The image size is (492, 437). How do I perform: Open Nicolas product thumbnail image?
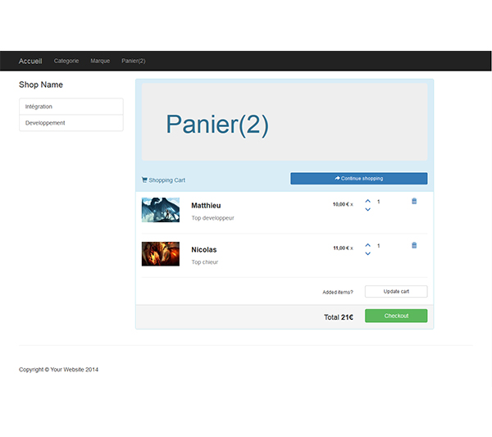pos(160,253)
